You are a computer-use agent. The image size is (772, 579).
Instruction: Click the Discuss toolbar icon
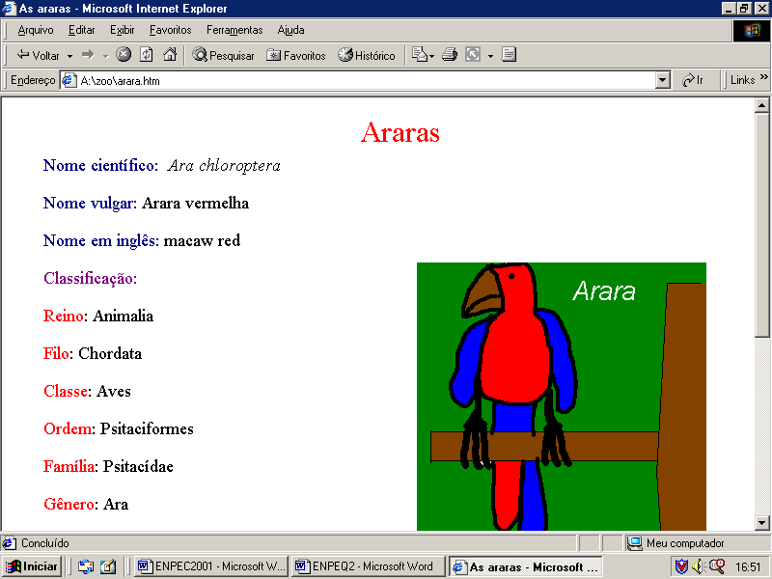[509, 55]
